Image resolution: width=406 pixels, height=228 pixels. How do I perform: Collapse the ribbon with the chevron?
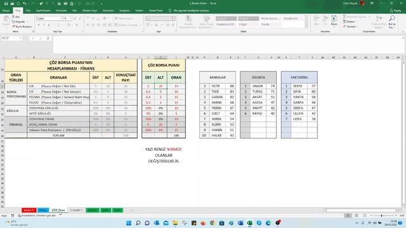click(x=403, y=32)
